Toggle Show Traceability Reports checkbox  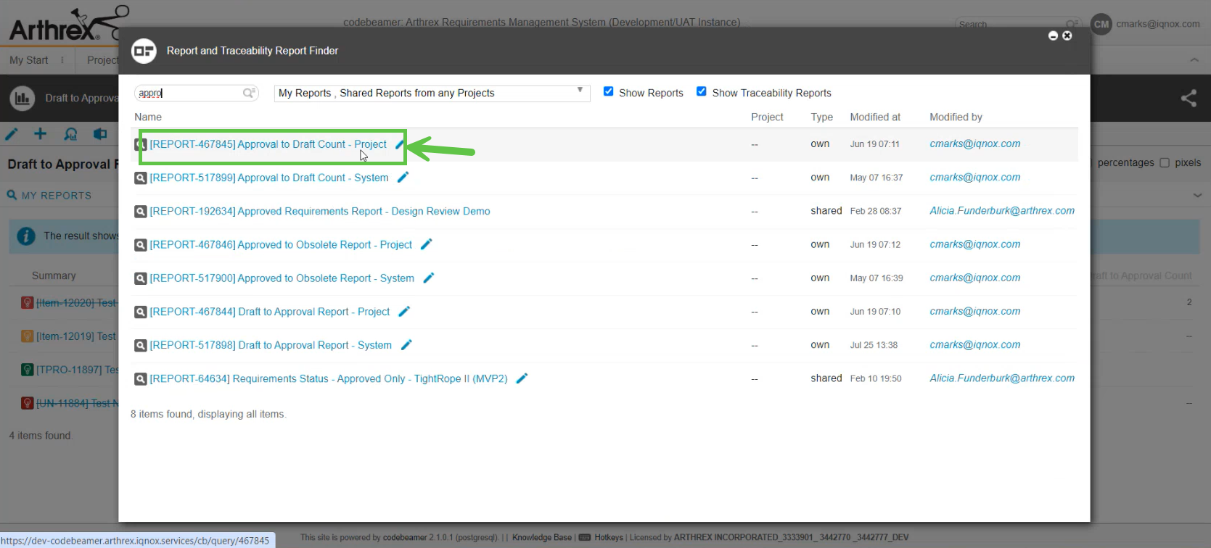click(x=702, y=91)
